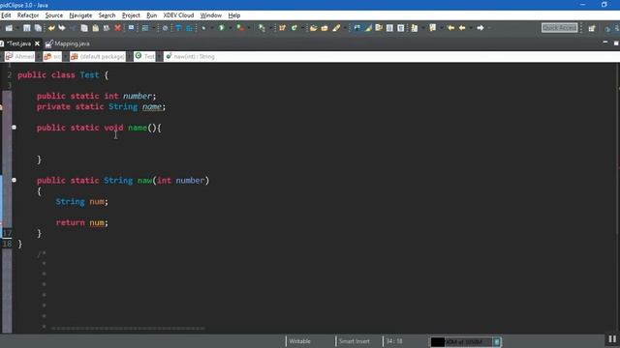Open the Run button dropdown arrow
Viewport: 620px width, 348px height.
click(231, 28)
